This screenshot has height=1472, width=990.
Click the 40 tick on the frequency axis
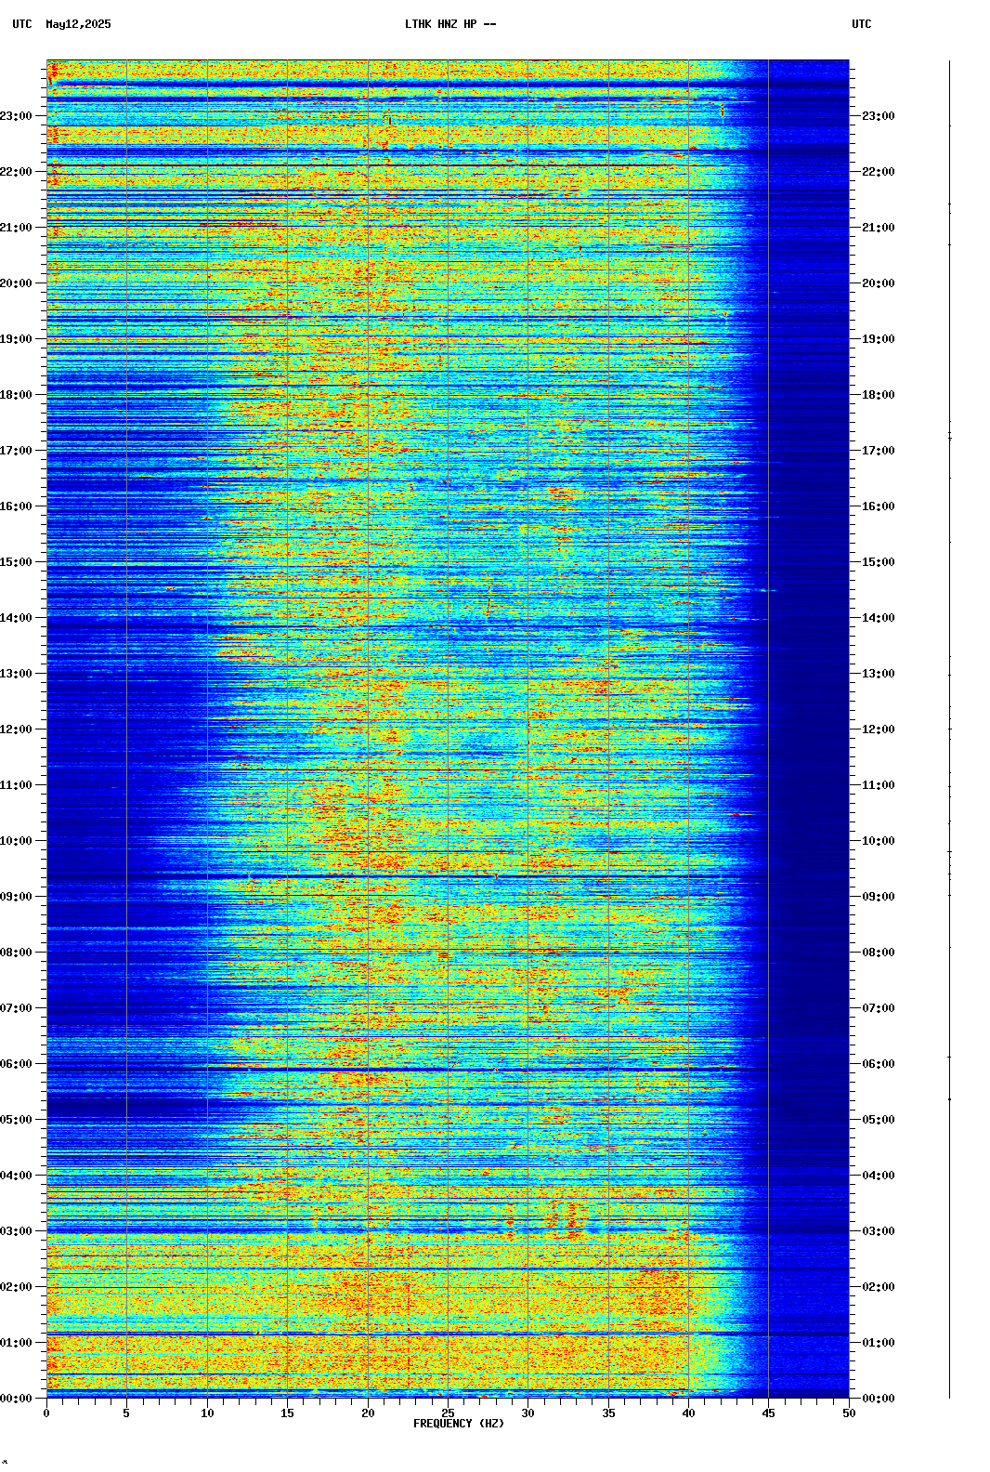688,1413
